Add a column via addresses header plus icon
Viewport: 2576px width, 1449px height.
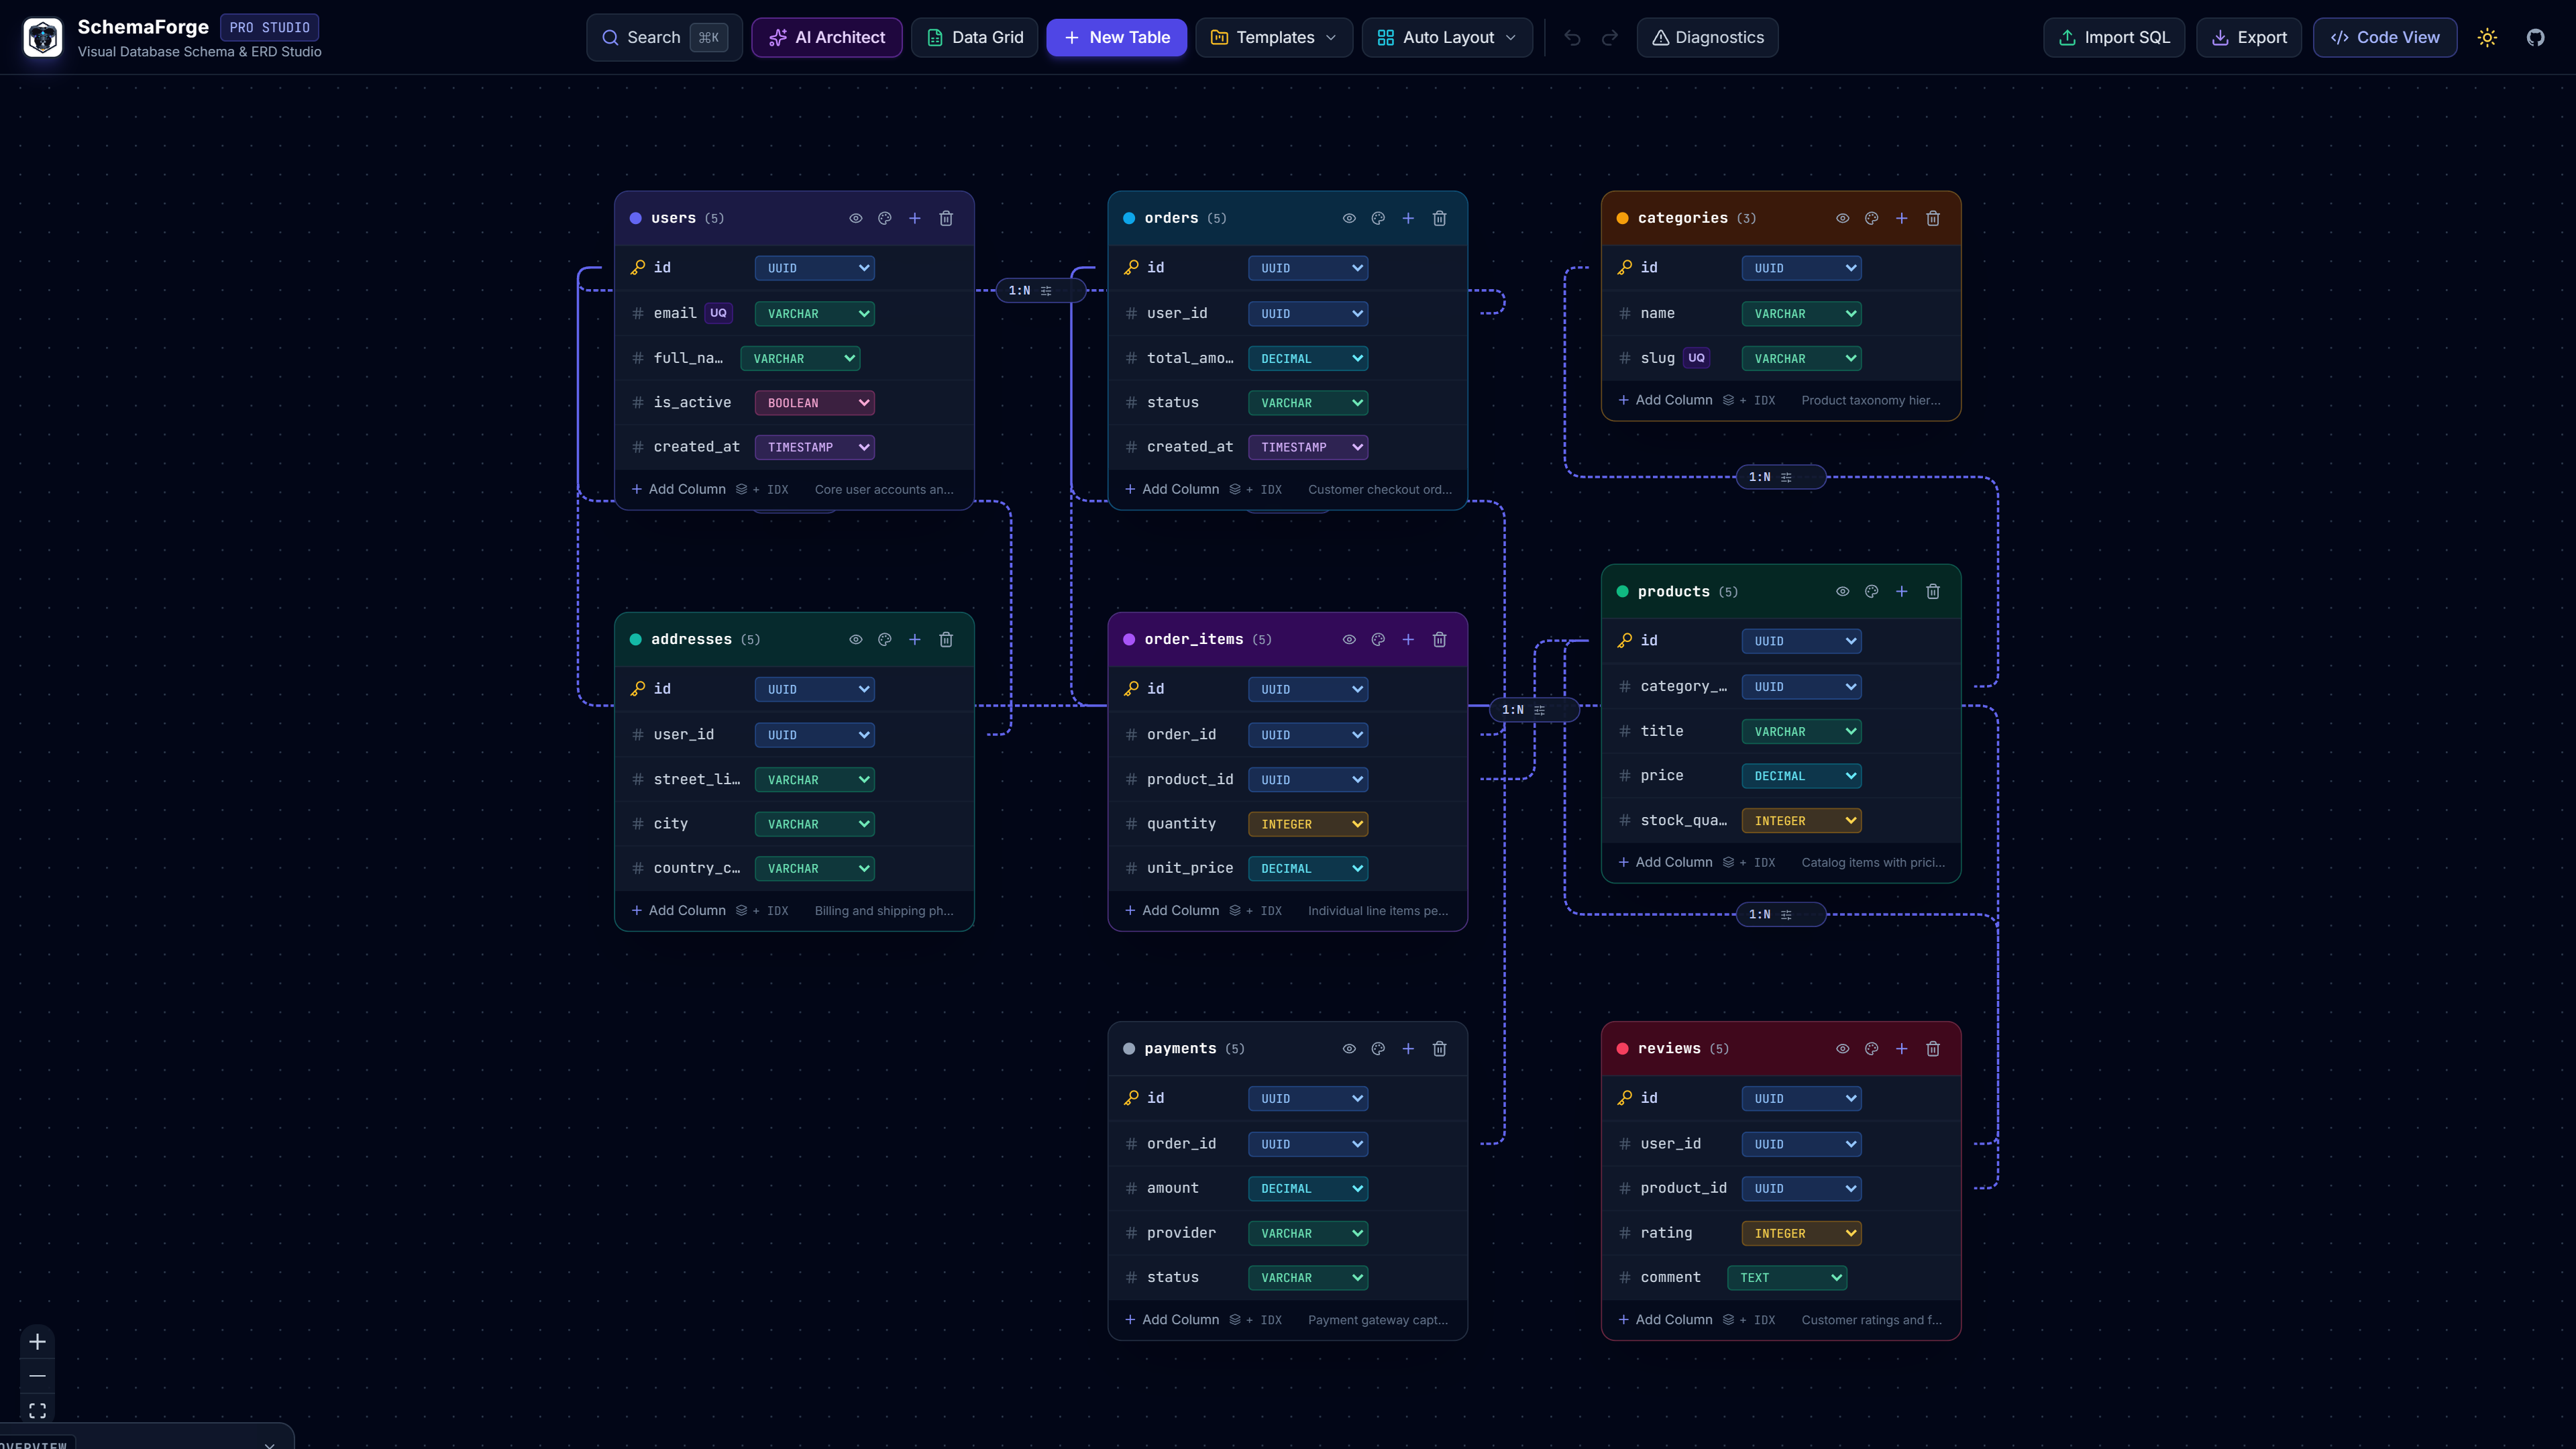point(914,640)
